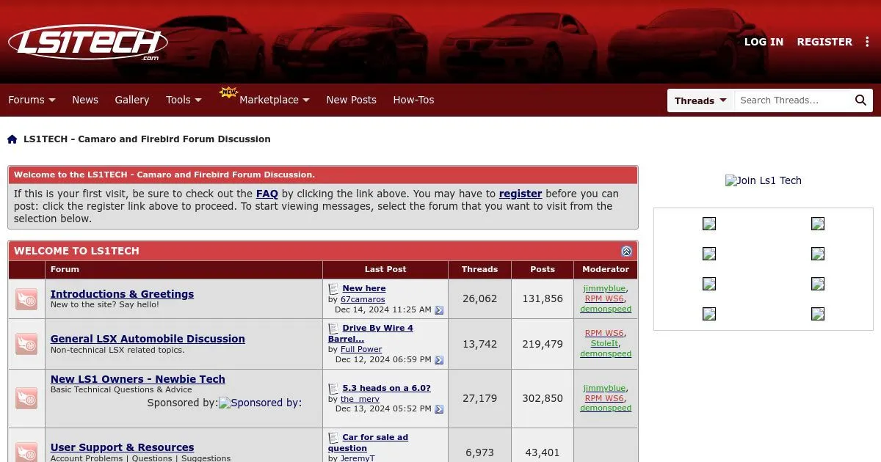
Task: Go to last post arrow for New here
Action: tap(439, 310)
